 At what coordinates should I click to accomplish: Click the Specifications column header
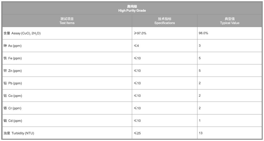pos(164,21)
